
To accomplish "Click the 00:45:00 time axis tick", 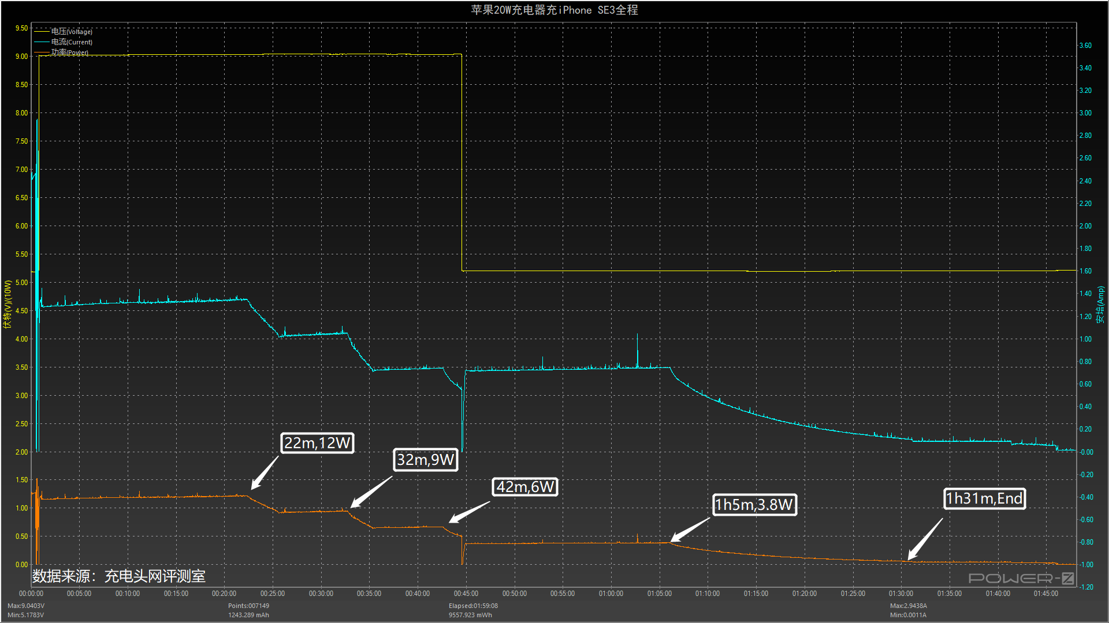I will (x=466, y=594).
